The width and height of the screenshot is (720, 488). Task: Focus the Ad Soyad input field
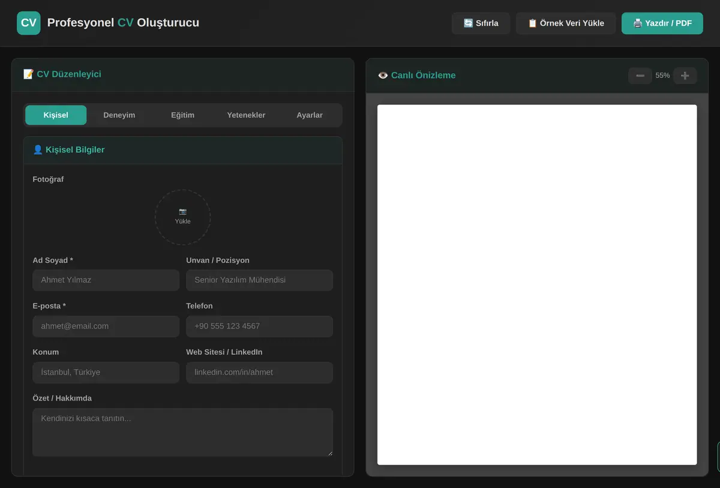(x=106, y=280)
